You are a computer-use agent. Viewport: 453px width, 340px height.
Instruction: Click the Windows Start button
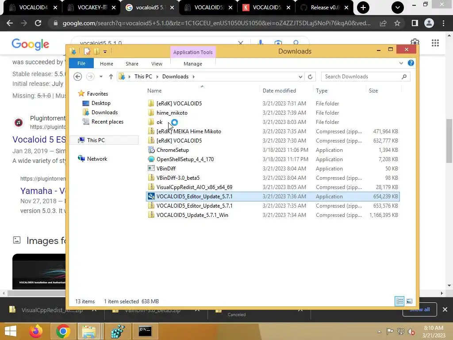point(11,331)
